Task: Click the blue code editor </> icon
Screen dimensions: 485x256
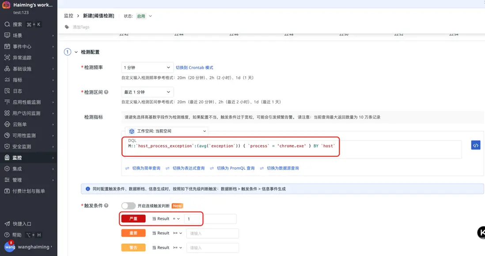Action: pyautogui.click(x=475, y=145)
